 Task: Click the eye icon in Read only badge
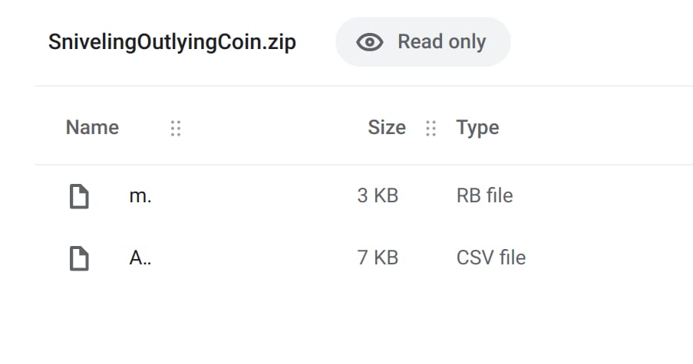(x=369, y=42)
